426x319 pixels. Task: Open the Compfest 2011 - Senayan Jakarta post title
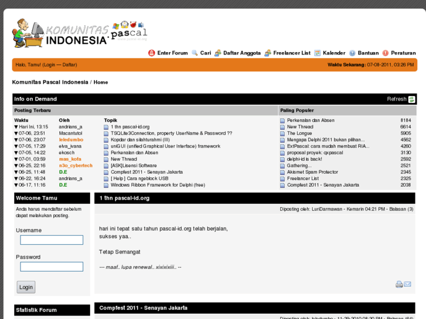click(x=143, y=308)
